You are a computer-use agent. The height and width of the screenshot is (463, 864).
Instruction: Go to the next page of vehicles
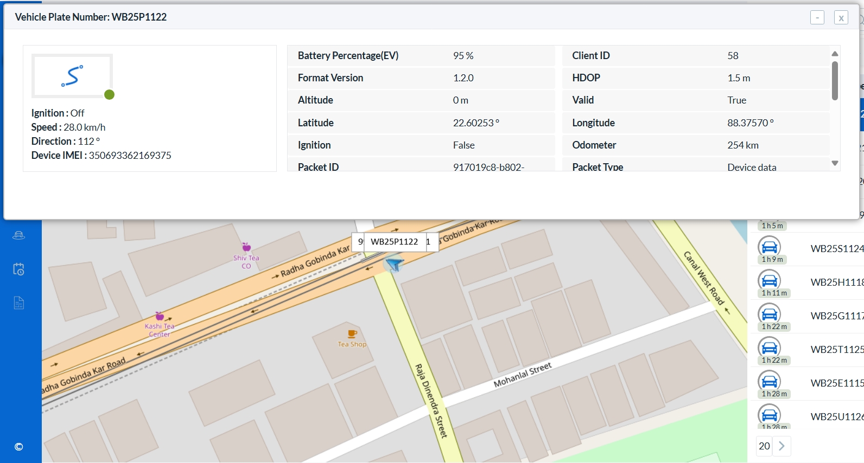tap(782, 446)
